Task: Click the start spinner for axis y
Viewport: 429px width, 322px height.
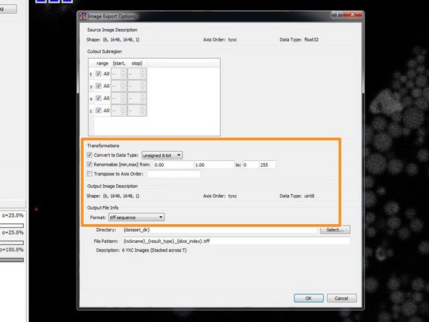Action: [x=119, y=86]
